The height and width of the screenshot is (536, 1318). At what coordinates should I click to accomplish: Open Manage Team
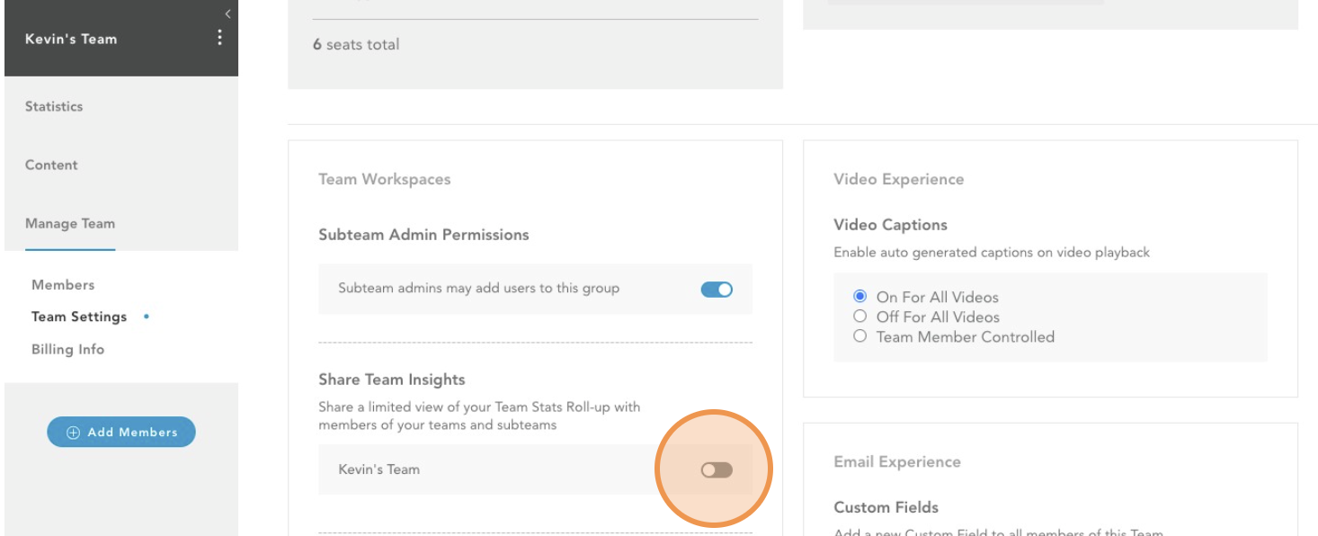click(70, 223)
